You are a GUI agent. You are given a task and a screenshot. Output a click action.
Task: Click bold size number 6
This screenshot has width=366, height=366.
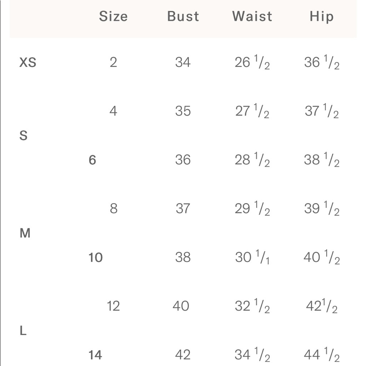tap(92, 160)
